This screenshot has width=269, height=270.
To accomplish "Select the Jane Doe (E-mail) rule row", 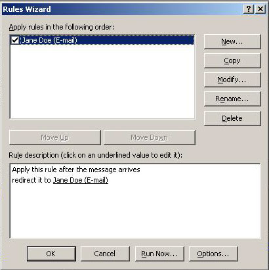I will coord(102,40).
